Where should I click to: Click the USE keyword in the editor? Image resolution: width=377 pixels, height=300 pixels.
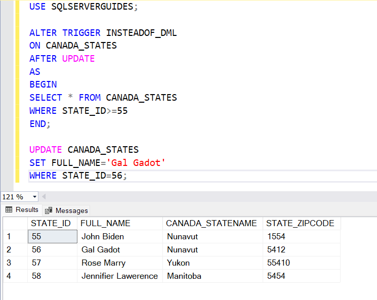37,7
